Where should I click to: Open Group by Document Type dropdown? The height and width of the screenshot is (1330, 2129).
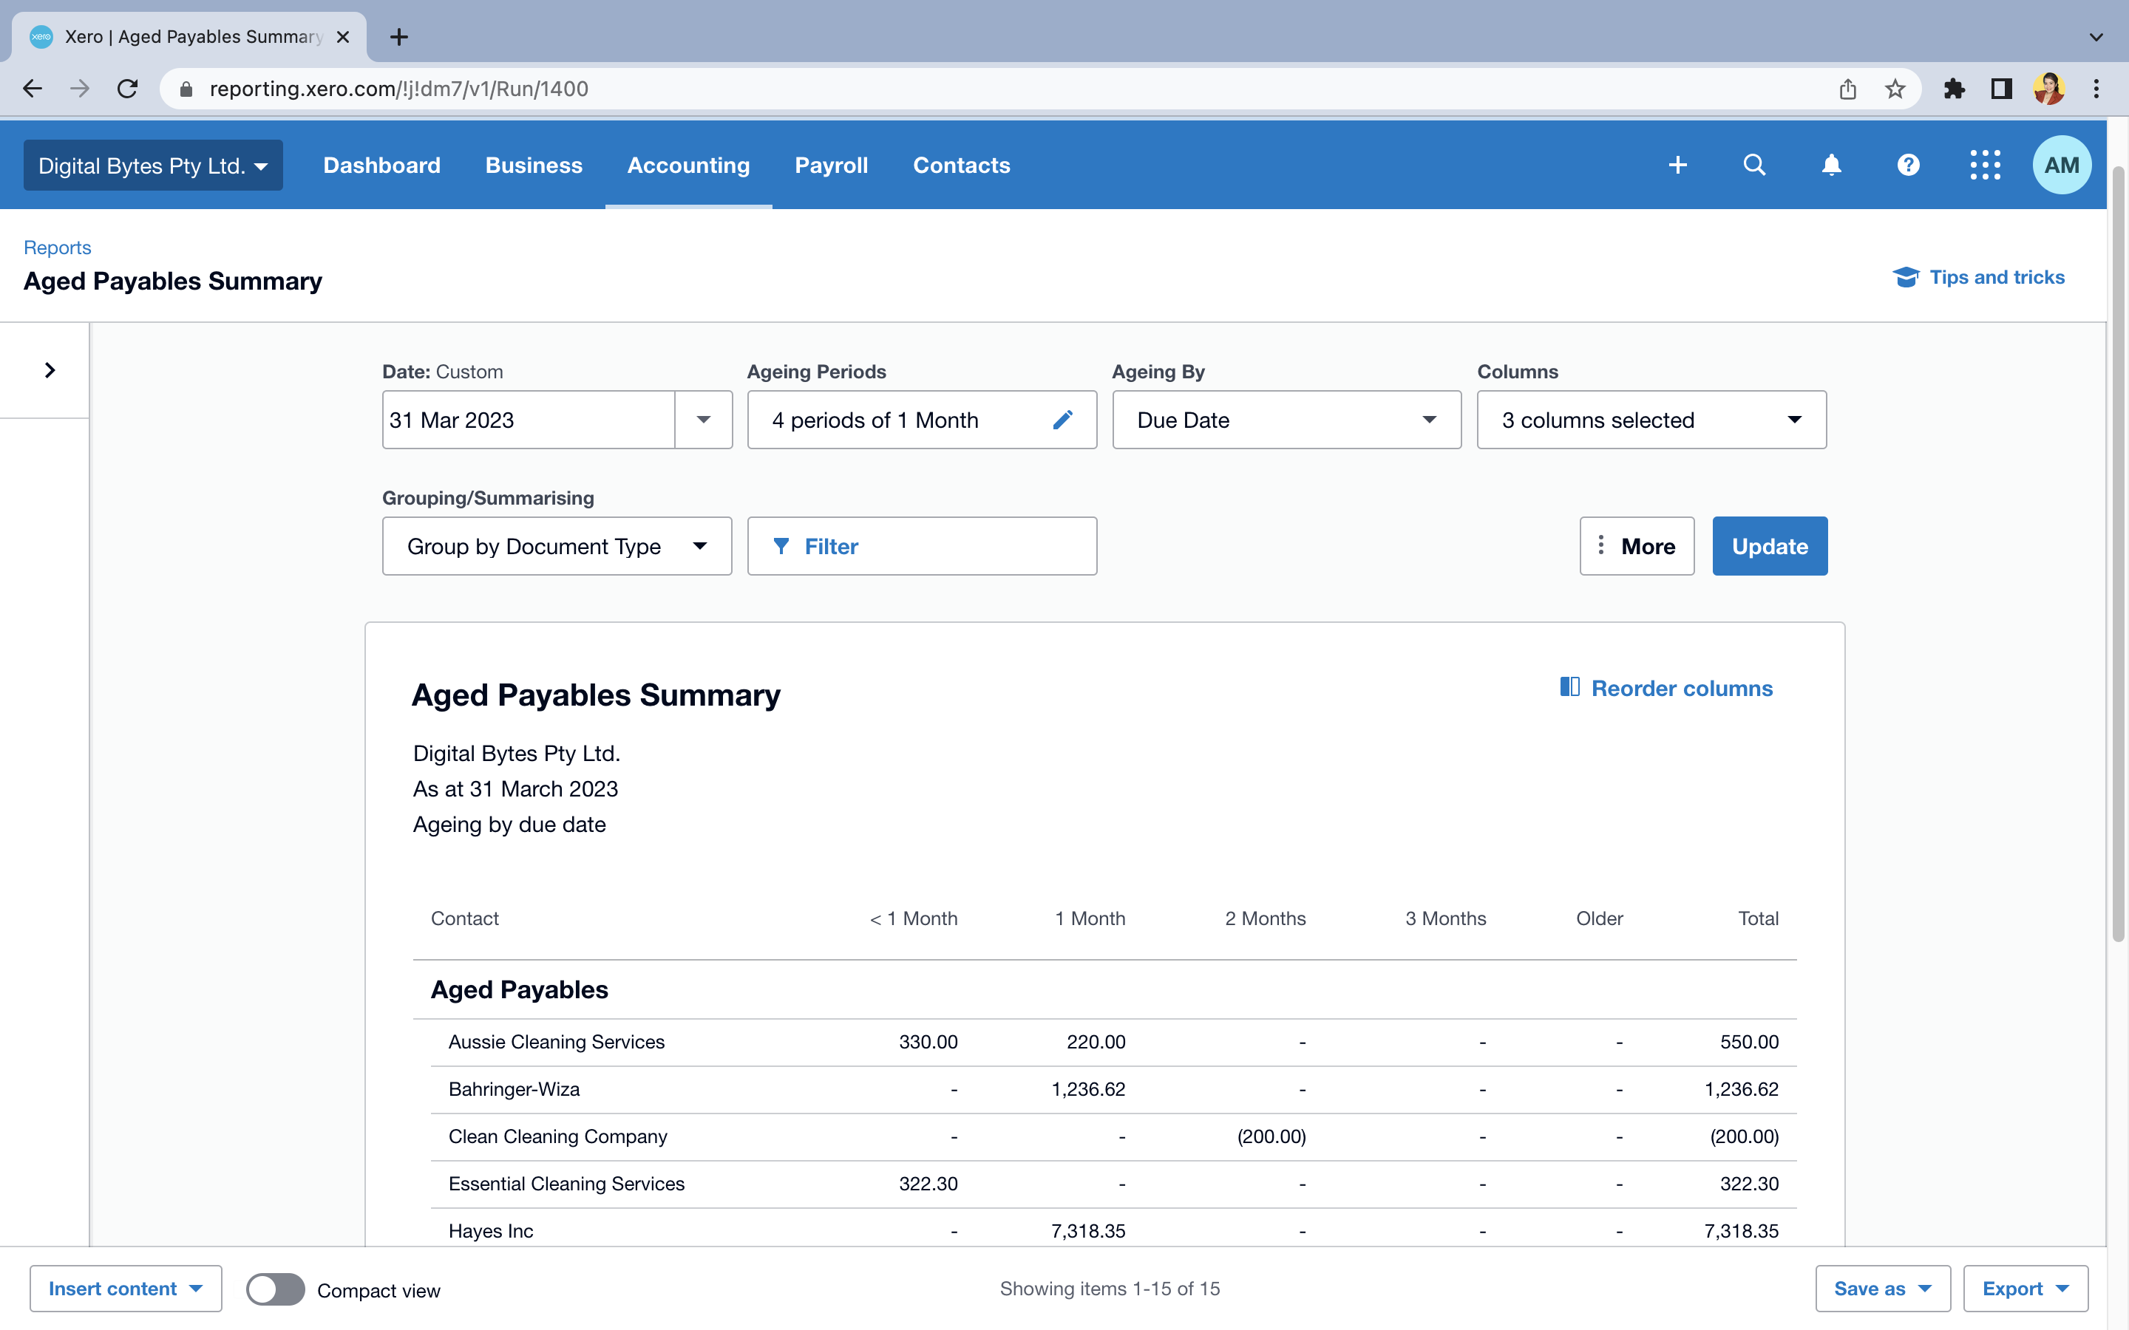pos(557,546)
